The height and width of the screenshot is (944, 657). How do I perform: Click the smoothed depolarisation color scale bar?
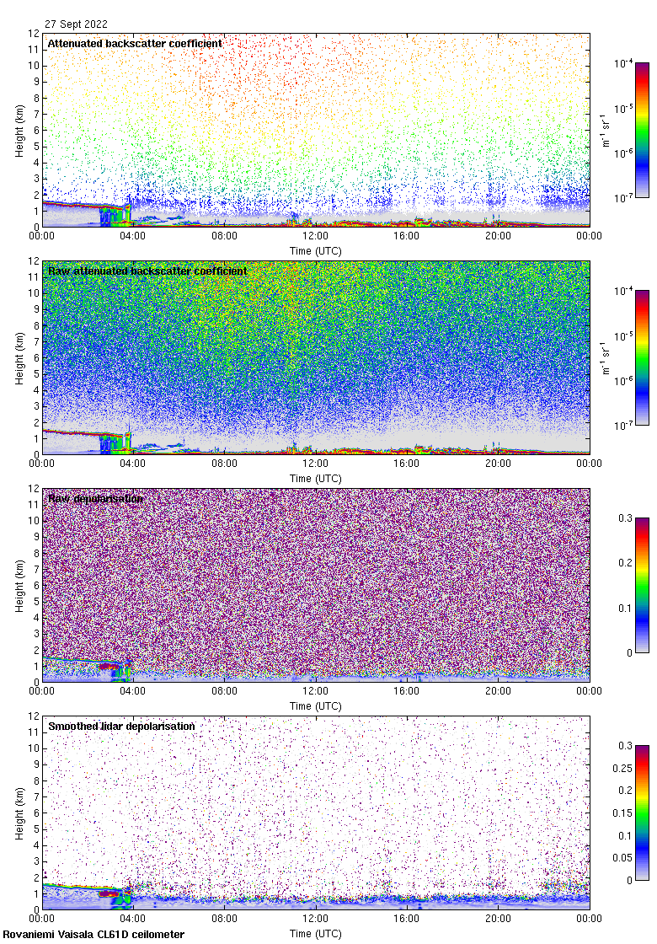[642, 813]
